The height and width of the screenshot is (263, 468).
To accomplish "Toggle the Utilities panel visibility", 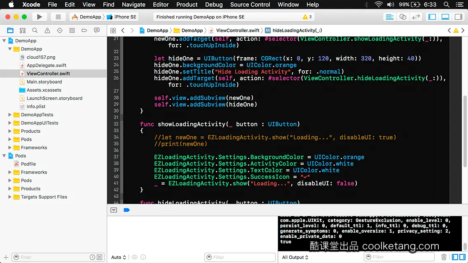I will pos(459,17).
